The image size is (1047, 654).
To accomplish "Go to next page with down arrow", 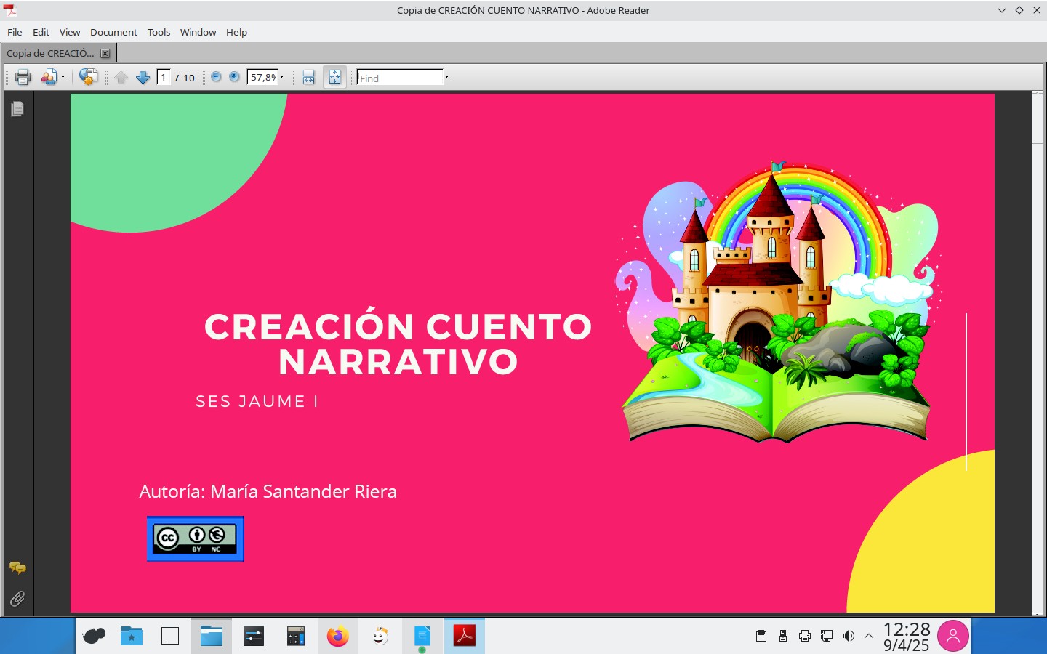I will (143, 77).
